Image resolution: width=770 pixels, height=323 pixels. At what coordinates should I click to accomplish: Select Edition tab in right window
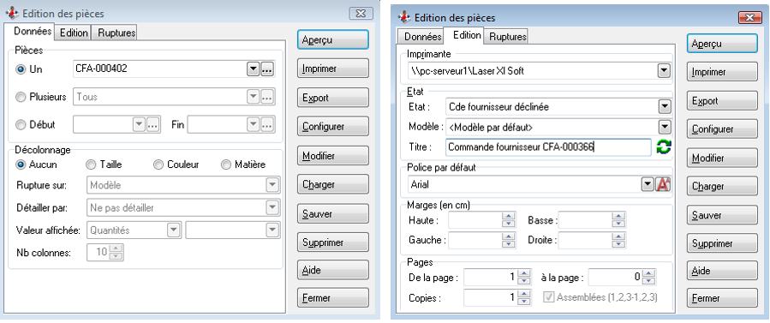466,35
